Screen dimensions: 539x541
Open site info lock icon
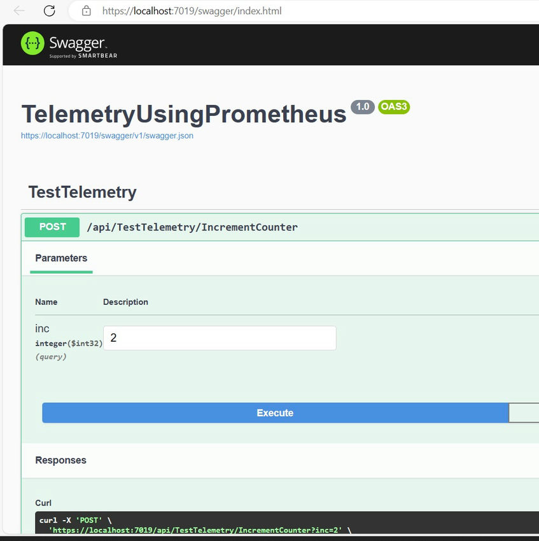(87, 11)
